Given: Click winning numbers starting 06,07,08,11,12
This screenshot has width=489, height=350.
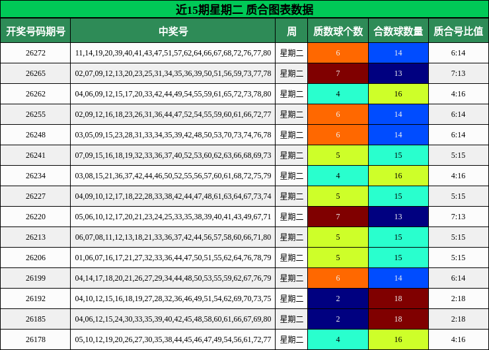Looking at the screenshot, I should [173, 237].
